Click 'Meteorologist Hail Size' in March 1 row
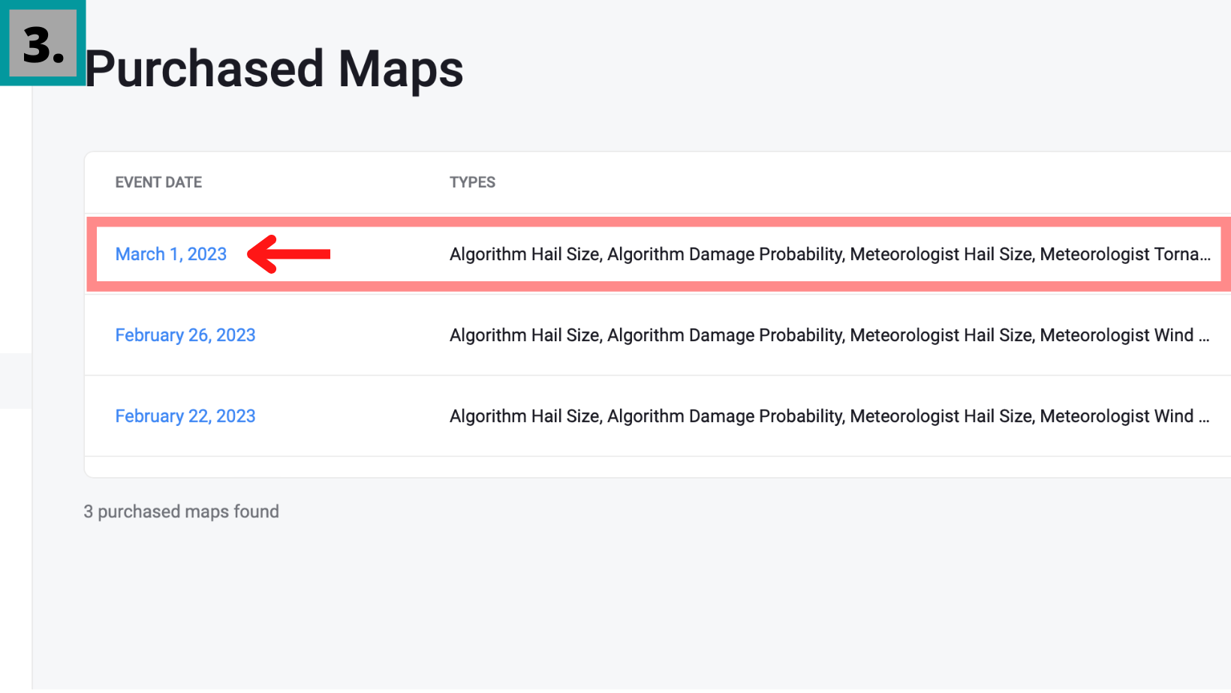The height and width of the screenshot is (693, 1231). (x=941, y=254)
